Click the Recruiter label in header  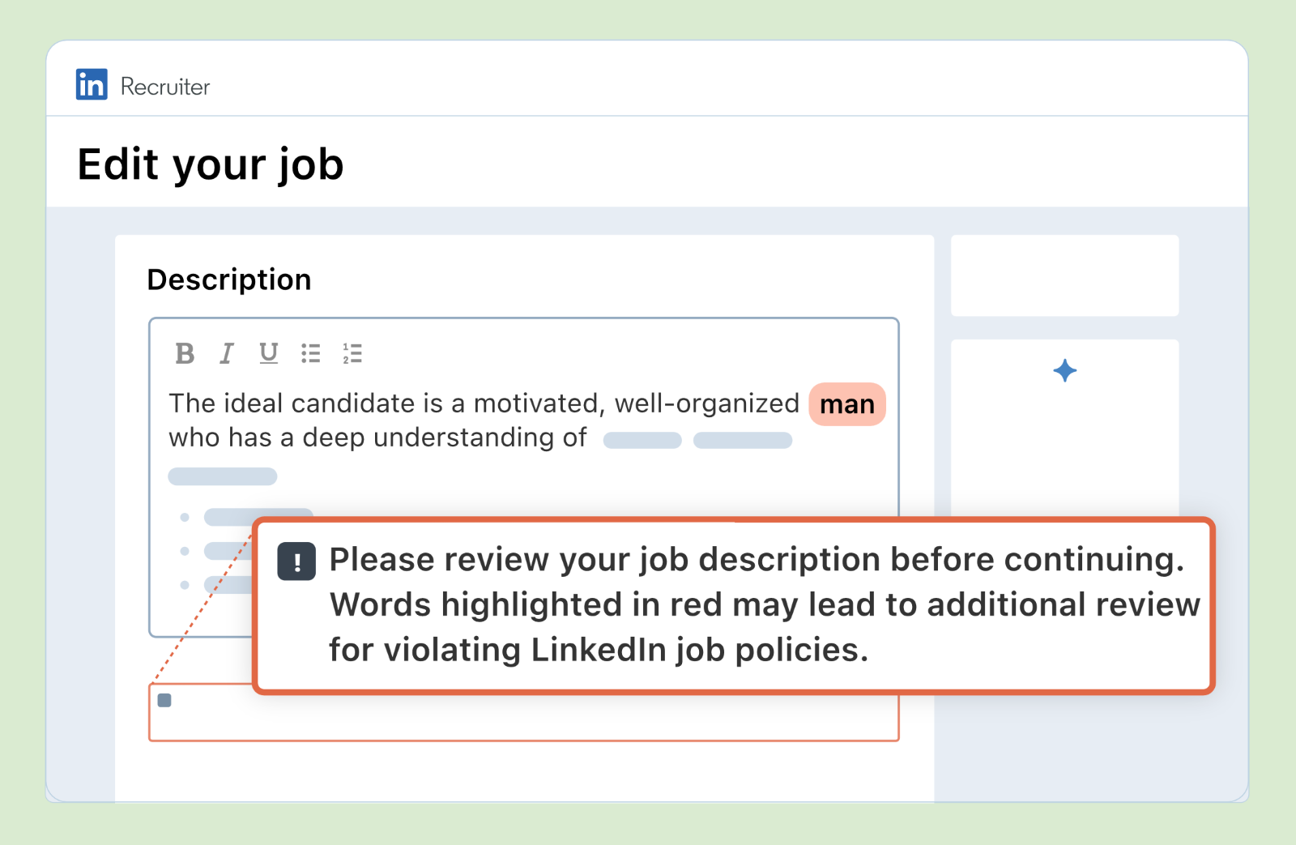pyautogui.click(x=165, y=87)
